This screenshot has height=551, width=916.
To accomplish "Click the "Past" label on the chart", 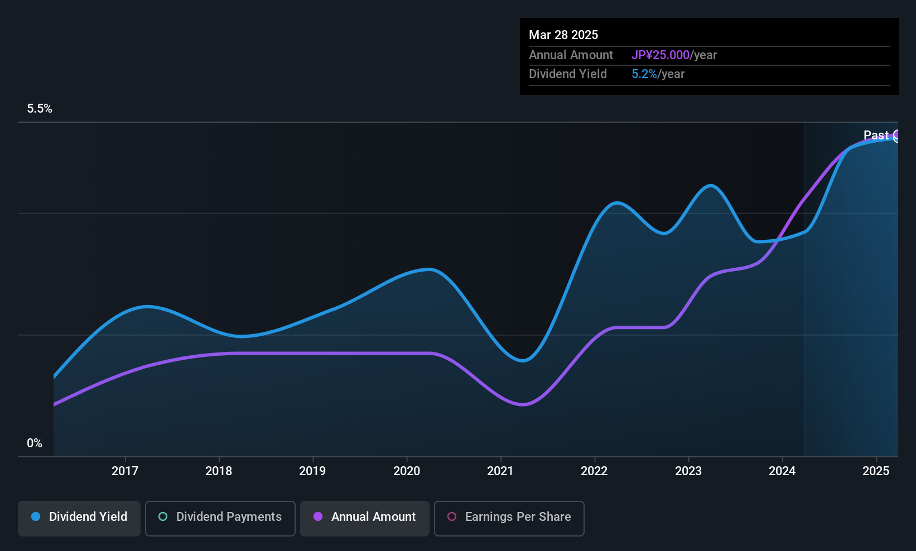I will [875, 136].
